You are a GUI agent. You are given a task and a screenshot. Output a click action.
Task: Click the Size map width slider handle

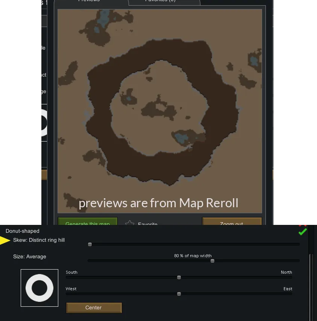212,261
